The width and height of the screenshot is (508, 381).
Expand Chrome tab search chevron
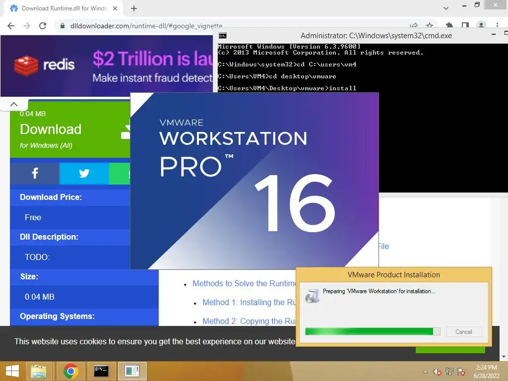coord(446,8)
